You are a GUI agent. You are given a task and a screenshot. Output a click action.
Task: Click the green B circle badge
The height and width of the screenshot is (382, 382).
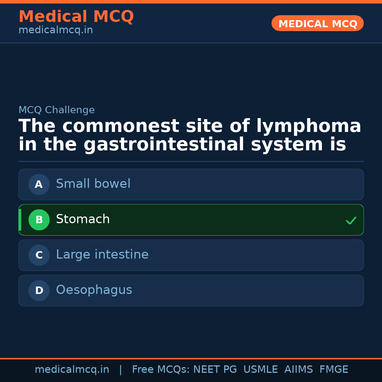(x=39, y=220)
